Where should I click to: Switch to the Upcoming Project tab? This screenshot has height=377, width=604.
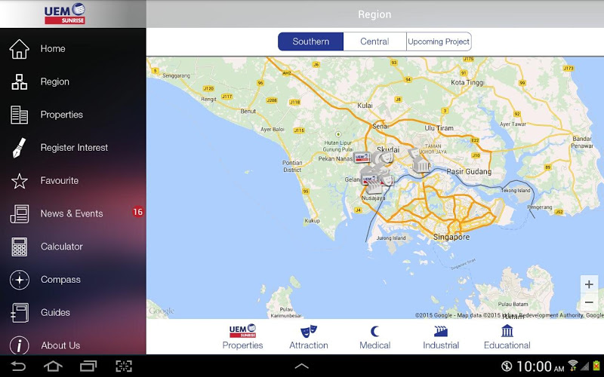[x=439, y=41]
